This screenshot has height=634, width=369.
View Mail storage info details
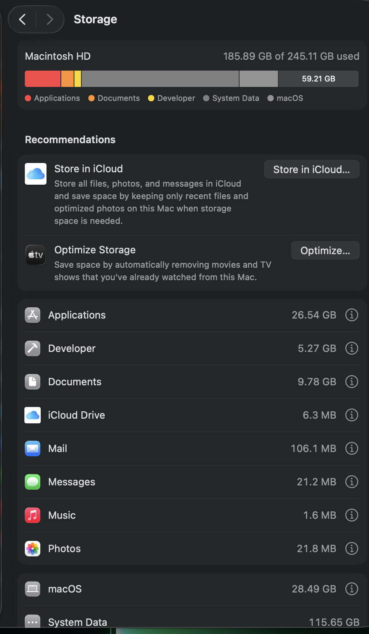pyautogui.click(x=352, y=449)
